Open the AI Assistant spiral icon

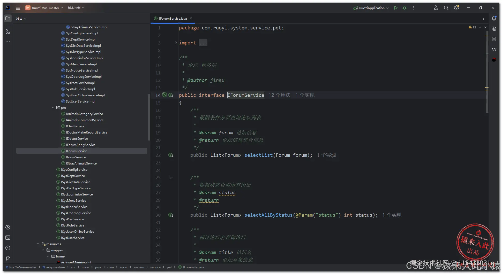(x=494, y=29)
